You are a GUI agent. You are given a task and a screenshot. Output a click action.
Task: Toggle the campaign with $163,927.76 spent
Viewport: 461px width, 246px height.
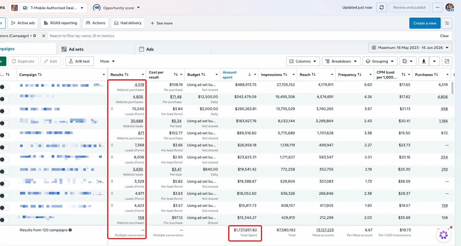coord(4,123)
